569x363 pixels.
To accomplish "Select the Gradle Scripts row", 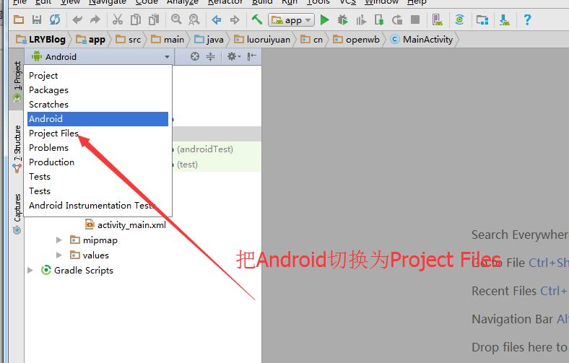I will click(x=77, y=270).
